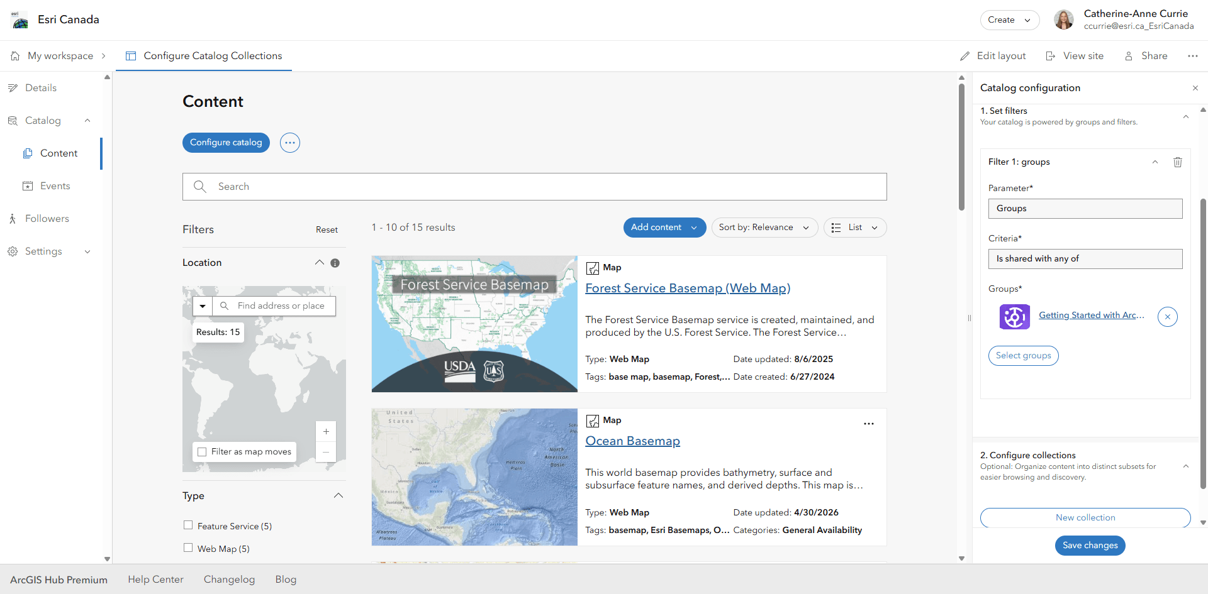Open the Ocean Basemap link
The width and height of the screenshot is (1208, 594).
(x=633, y=441)
